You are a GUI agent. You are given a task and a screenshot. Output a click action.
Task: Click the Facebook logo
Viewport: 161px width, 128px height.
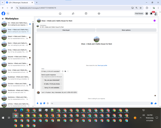click(x=3, y=13)
